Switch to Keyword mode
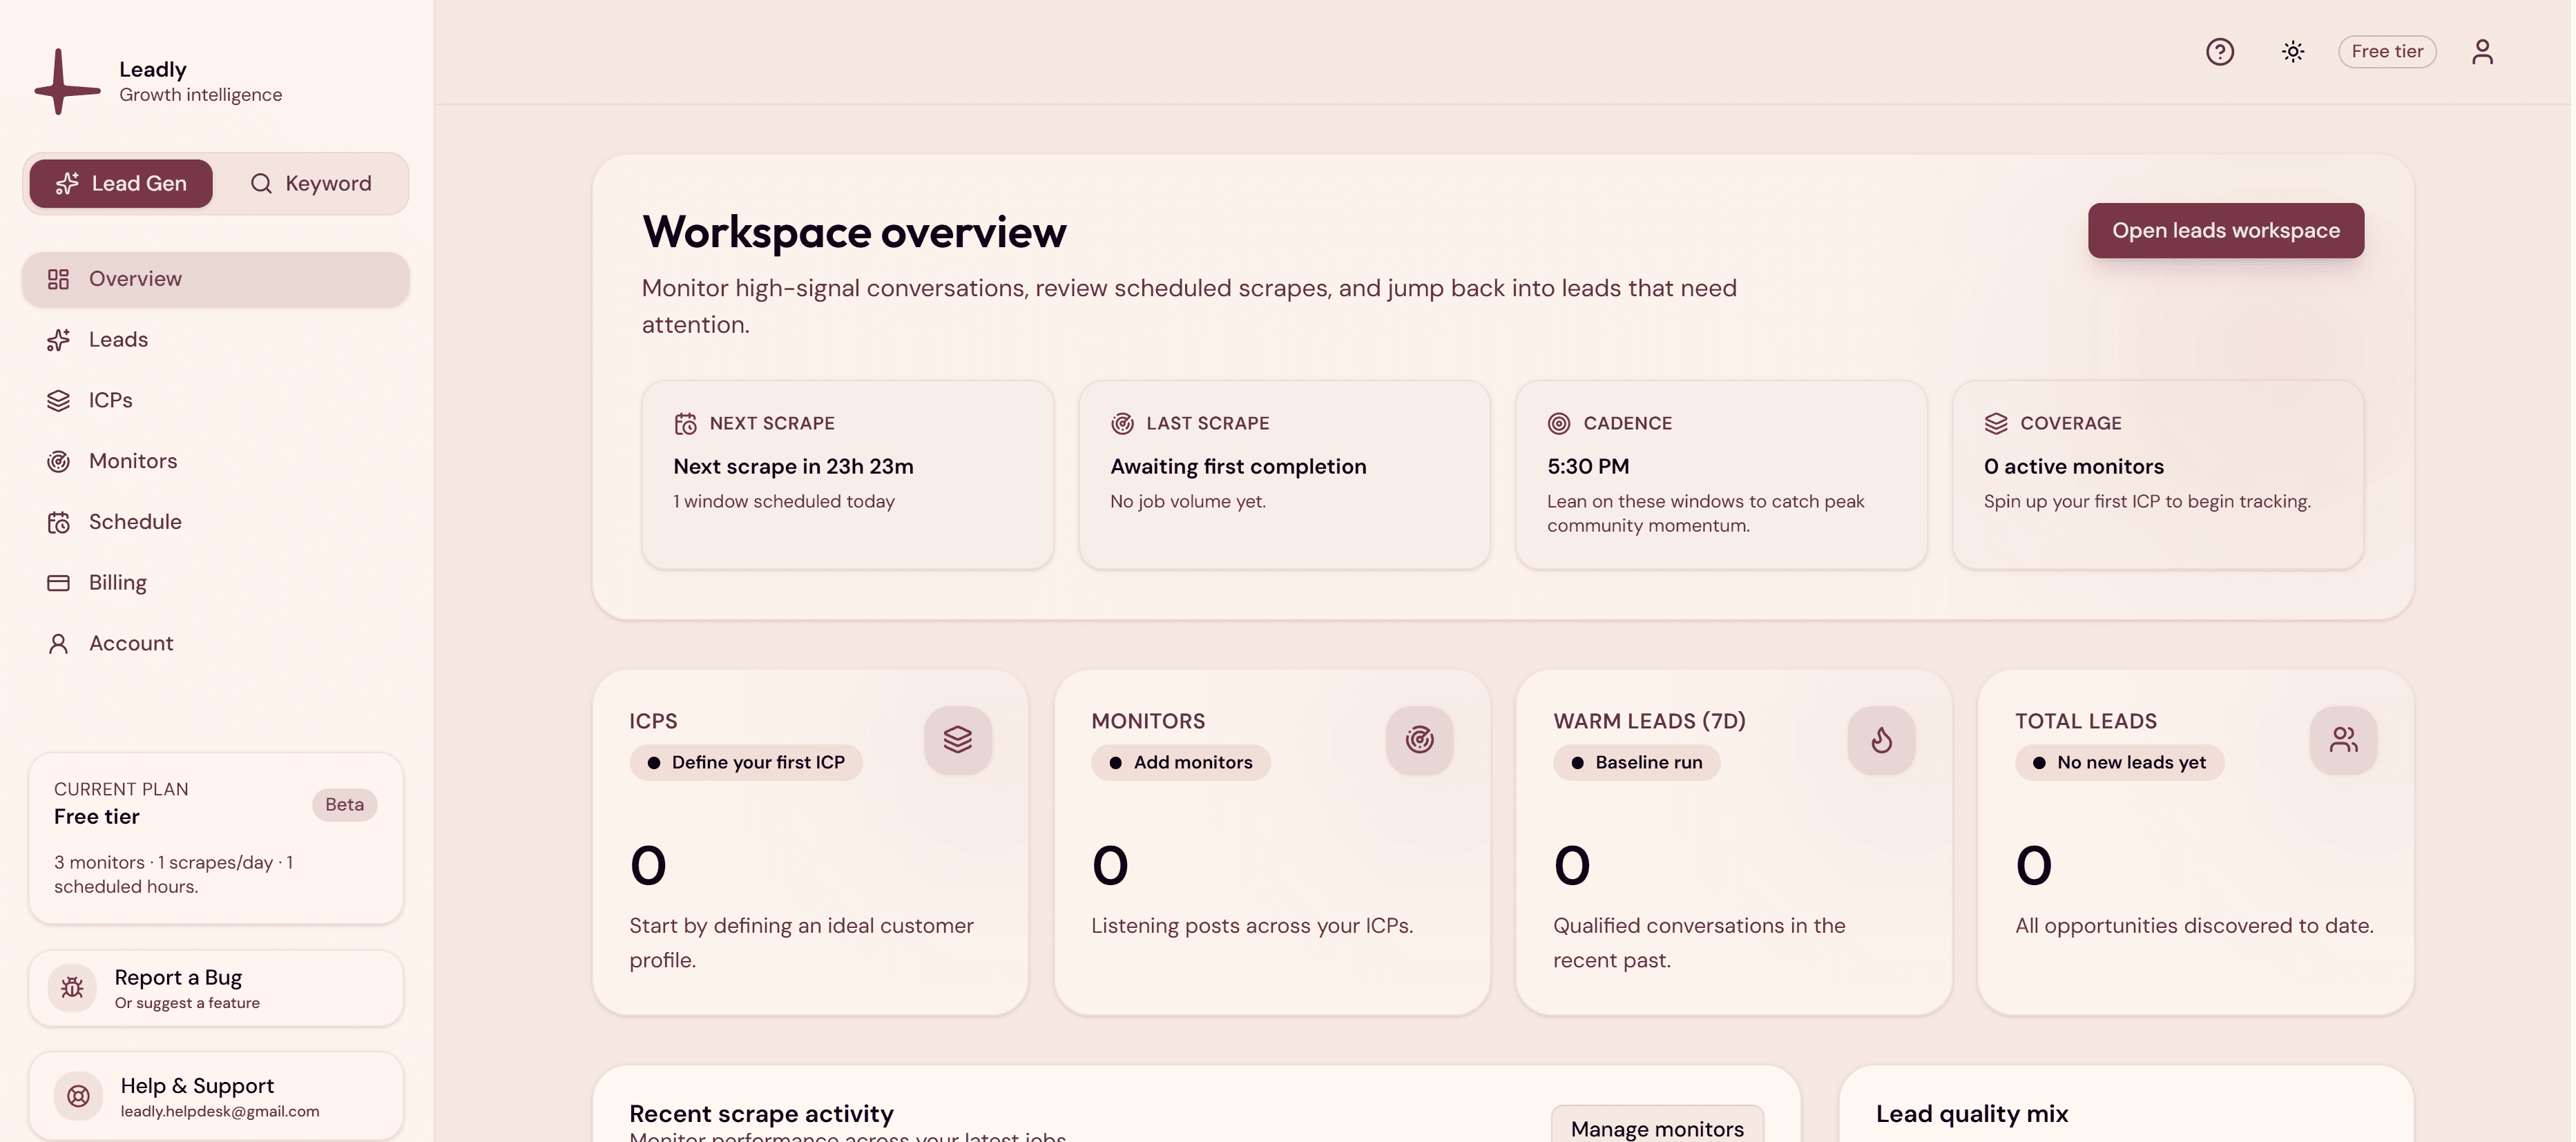 click(x=311, y=184)
